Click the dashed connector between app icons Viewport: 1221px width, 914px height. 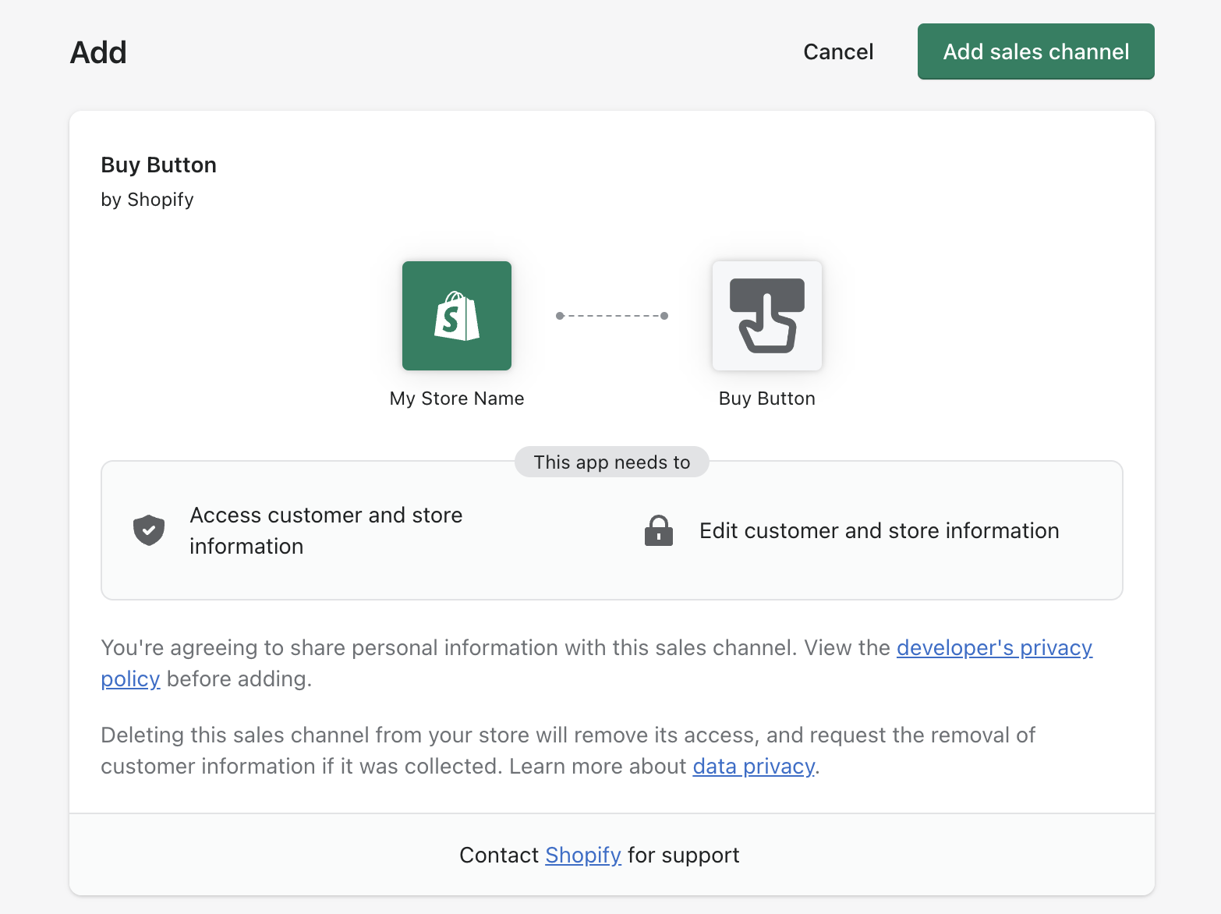(x=612, y=316)
